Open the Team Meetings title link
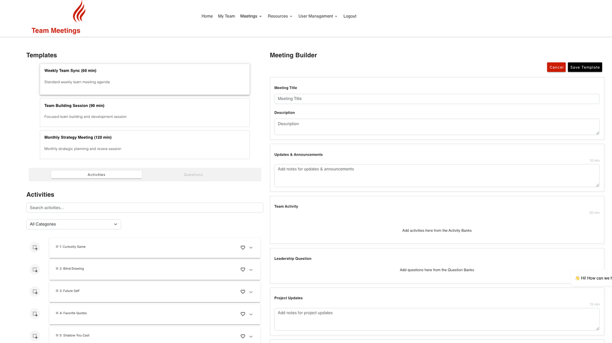Image resolution: width=612 pixels, height=343 pixels. [56, 31]
